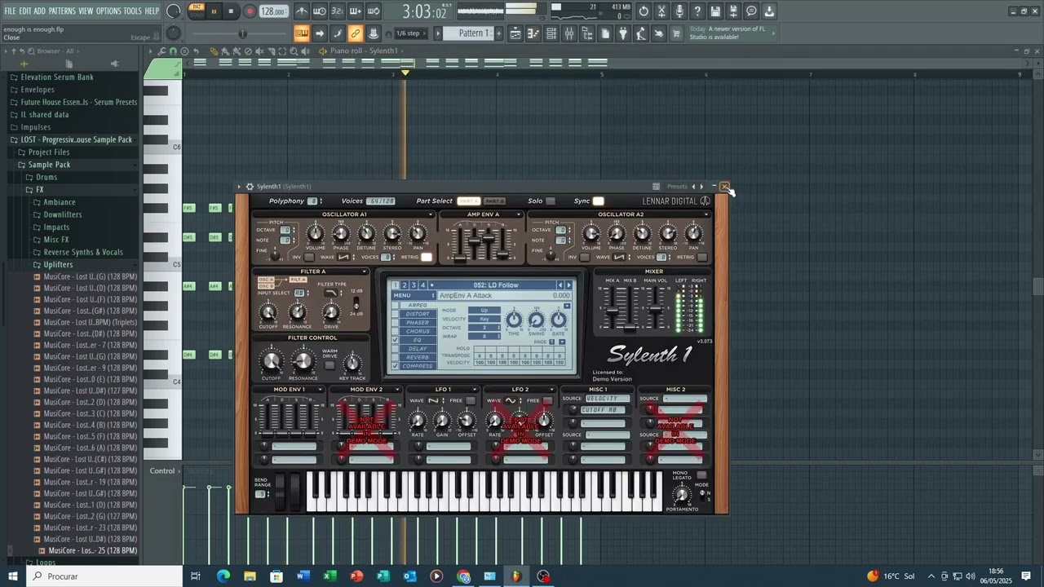This screenshot has height=587, width=1044.
Task: Open the Sylenth display MENU dropdown
Action: point(414,295)
